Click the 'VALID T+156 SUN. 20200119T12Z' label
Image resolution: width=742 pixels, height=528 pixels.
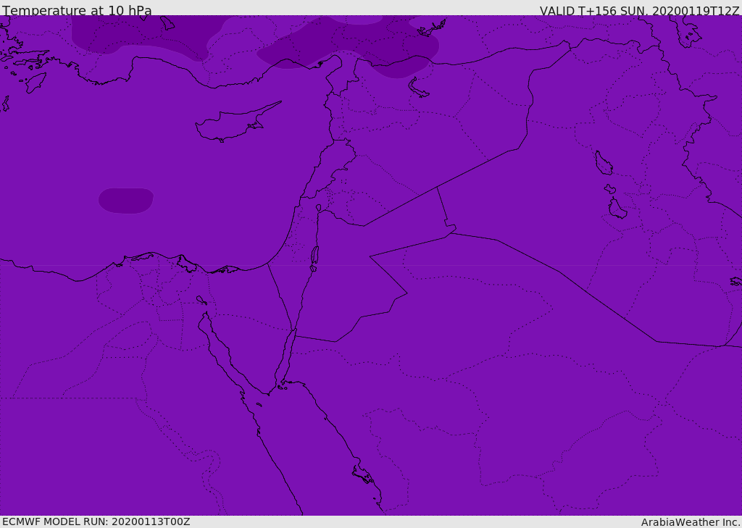[639, 10]
